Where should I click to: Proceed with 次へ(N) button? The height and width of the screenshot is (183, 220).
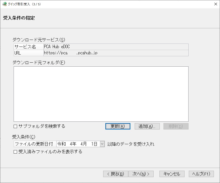point(141,174)
